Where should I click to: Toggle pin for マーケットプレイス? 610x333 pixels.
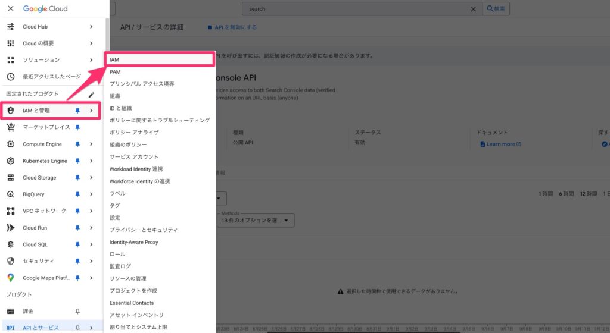tap(77, 127)
